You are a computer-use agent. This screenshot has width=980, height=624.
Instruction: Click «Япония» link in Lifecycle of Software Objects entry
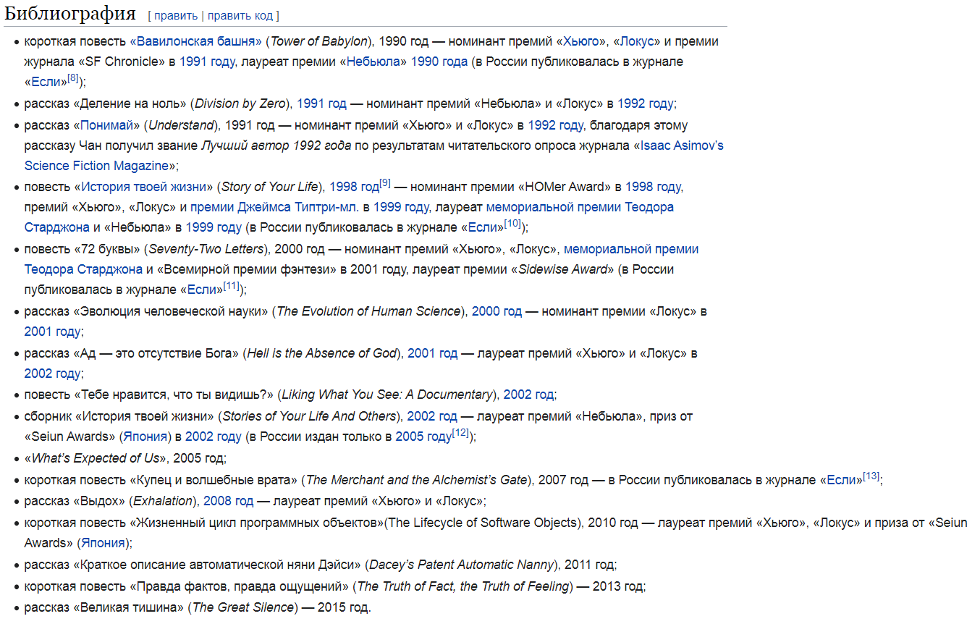[x=103, y=542]
